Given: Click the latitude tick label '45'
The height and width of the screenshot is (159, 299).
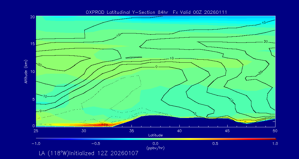Looking at the screenshot, I should click(227, 131).
